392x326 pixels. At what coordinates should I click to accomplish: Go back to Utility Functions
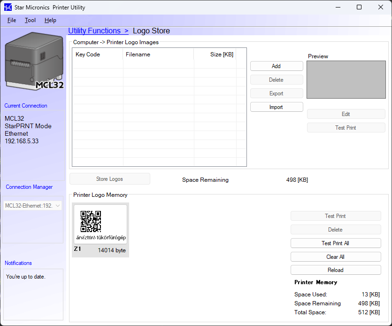click(x=98, y=31)
